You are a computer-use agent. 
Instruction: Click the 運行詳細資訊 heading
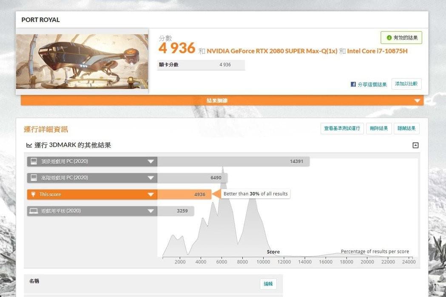[46, 129]
